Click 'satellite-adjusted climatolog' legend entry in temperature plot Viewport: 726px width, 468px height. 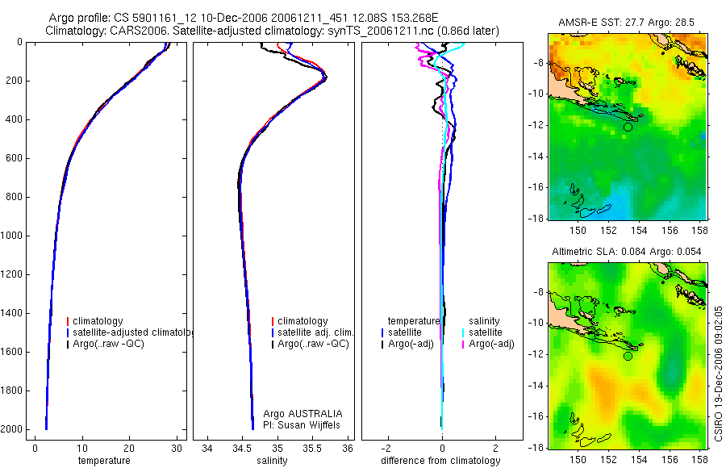[x=132, y=332]
